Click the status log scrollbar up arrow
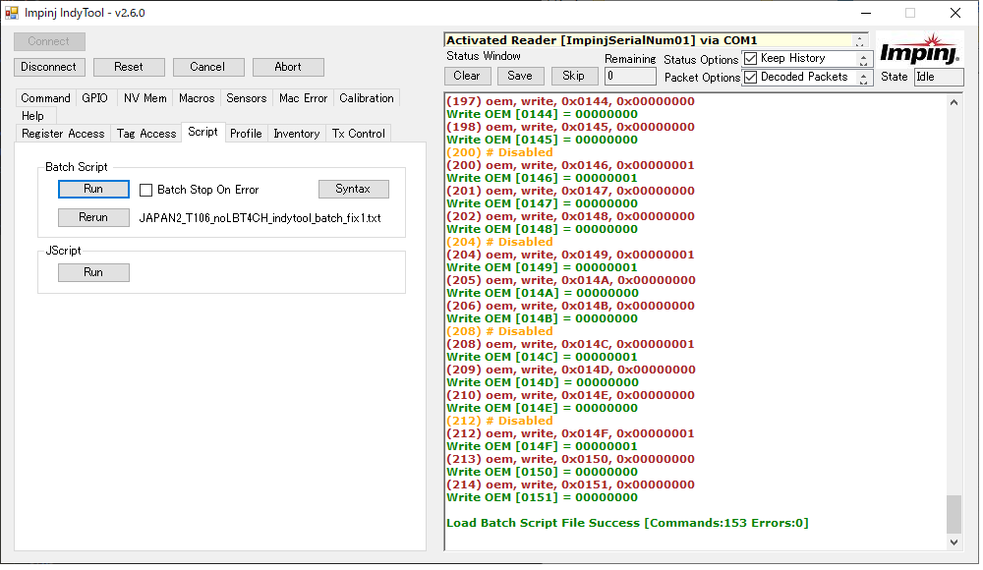 (x=954, y=102)
